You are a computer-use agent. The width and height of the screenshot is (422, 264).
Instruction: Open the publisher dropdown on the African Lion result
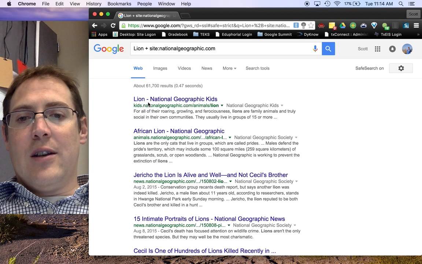tap(296, 137)
